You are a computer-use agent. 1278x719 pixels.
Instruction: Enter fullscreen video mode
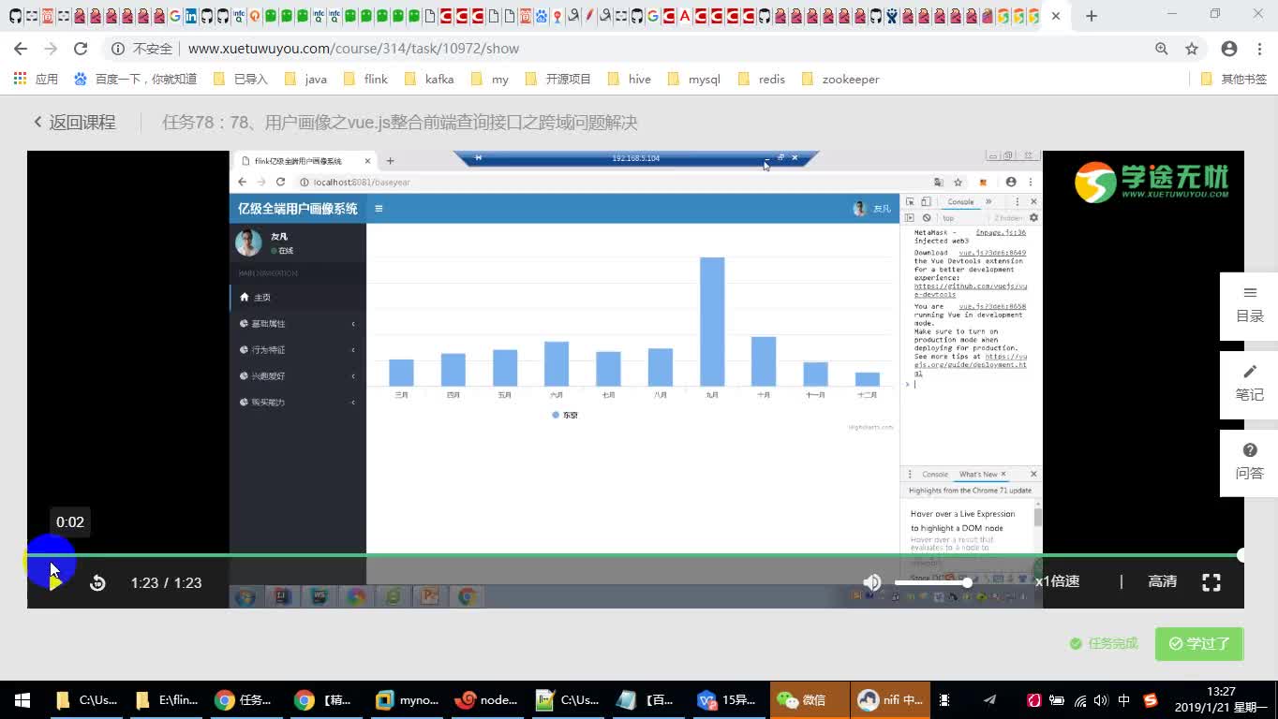[1211, 582]
